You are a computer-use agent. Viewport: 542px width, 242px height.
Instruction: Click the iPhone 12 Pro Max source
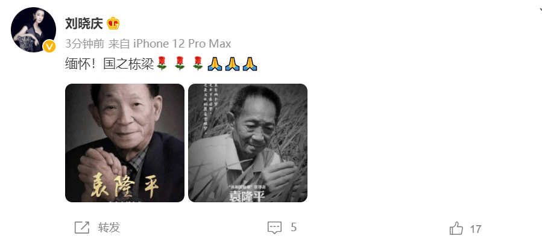pyautogui.click(x=182, y=44)
